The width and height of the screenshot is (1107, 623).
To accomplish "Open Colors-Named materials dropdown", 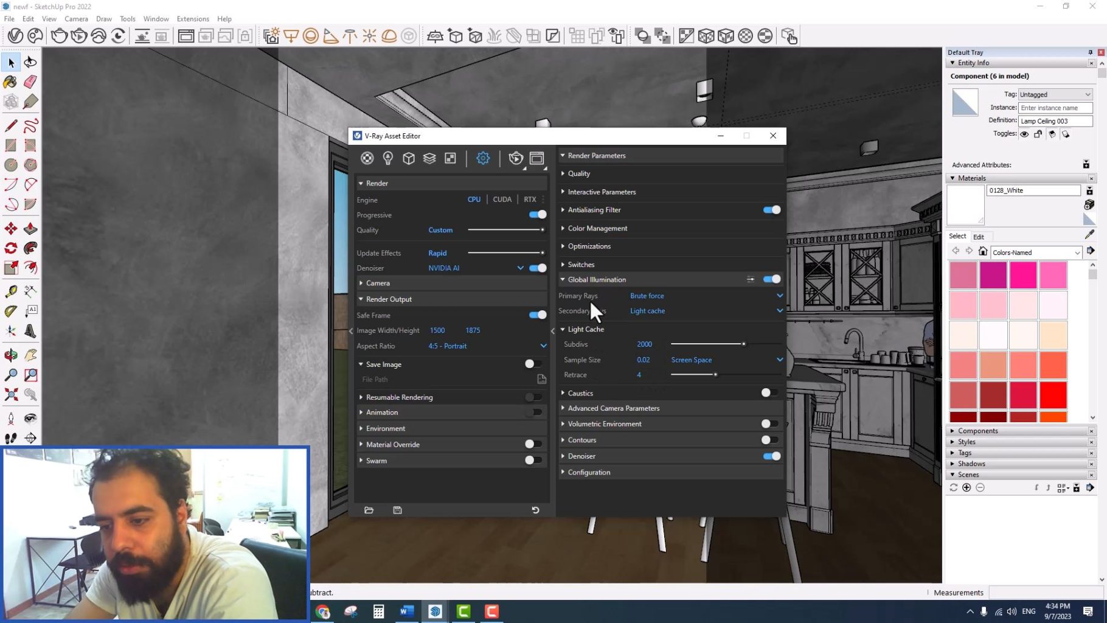I will click(x=1036, y=252).
